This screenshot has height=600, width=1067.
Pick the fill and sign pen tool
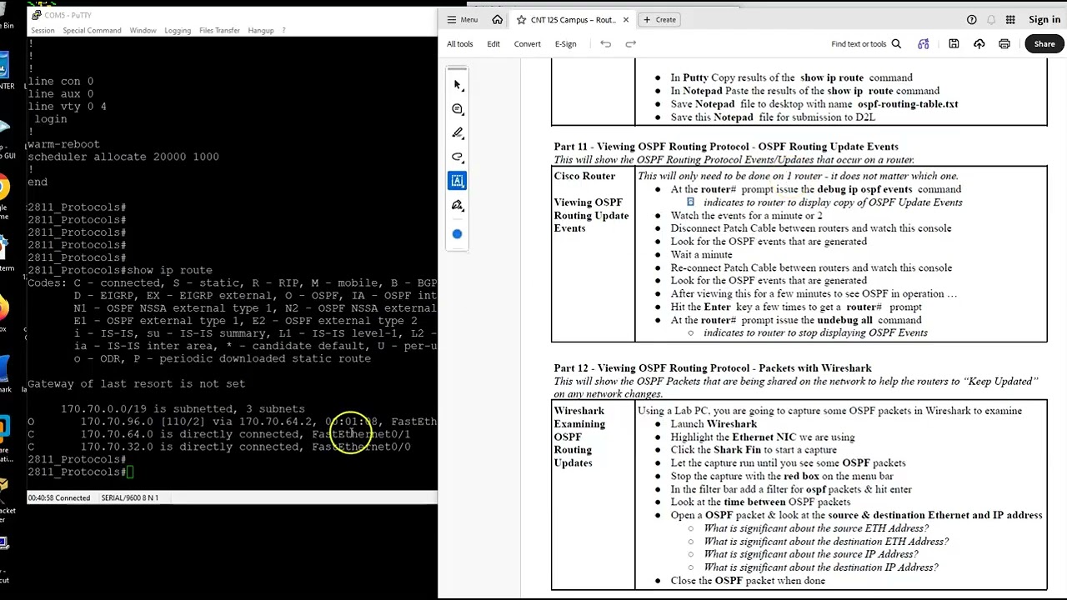(x=458, y=205)
